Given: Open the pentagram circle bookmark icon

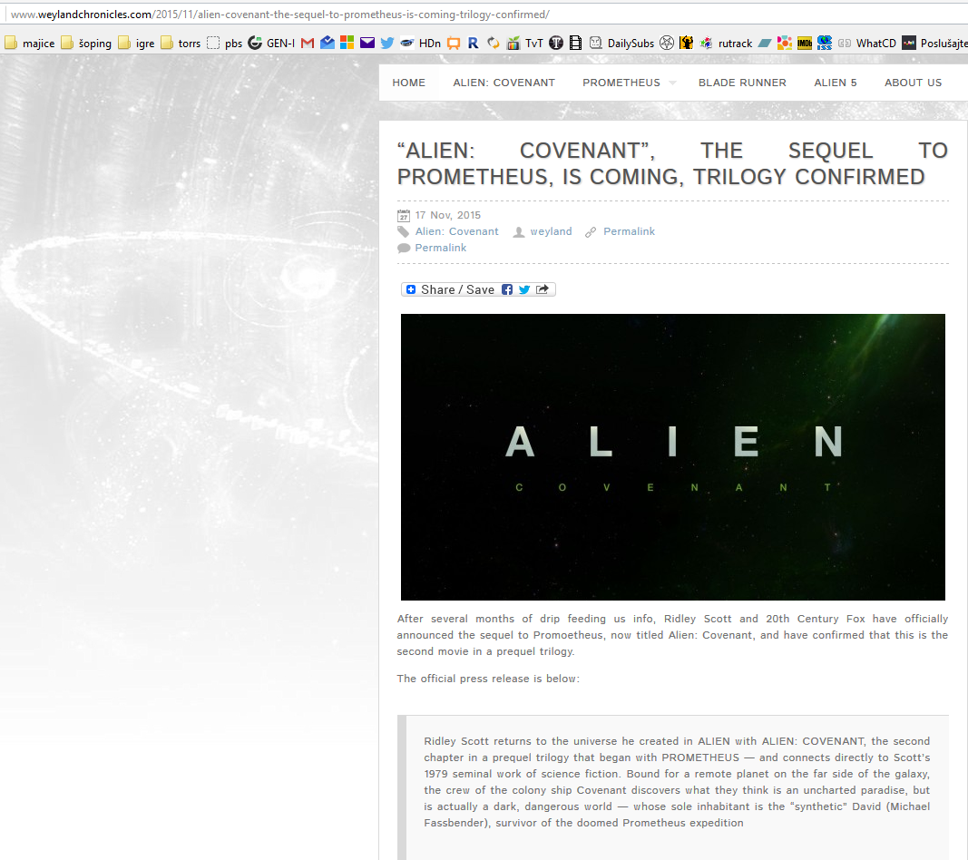Looking at the screenshot, I should (x=667, y=44).
